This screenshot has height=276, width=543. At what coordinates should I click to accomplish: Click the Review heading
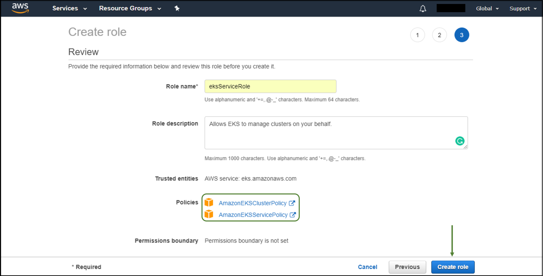[x=83, y=52]
